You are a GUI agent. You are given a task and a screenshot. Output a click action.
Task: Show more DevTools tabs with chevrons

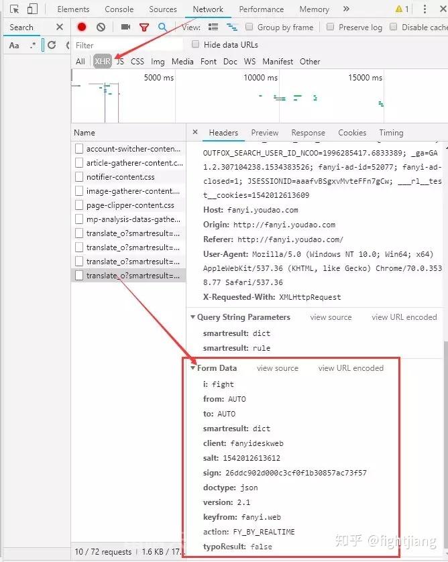[x=346, y=9]
